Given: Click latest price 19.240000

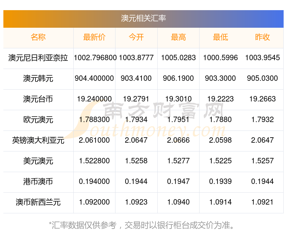Looking at the screenshot, I should tap(94, 99).
